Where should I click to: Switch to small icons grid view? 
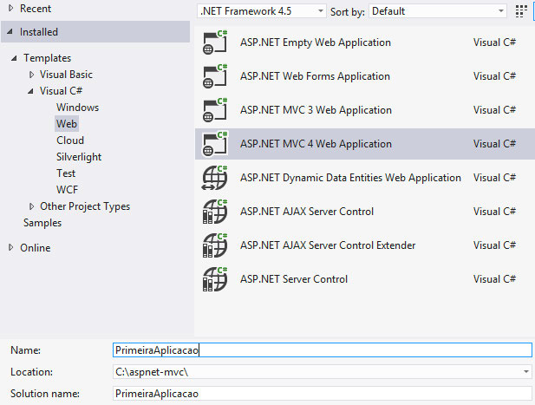521,11
